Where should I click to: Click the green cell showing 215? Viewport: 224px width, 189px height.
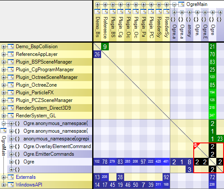click(212, 108)
